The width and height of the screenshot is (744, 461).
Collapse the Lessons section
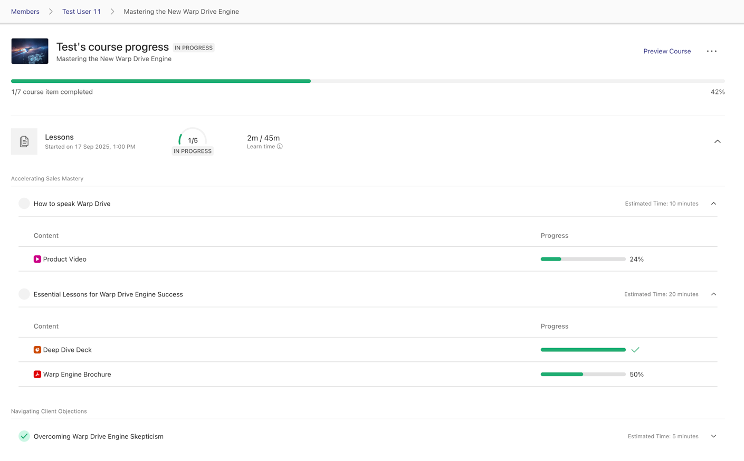click(717, 141)
